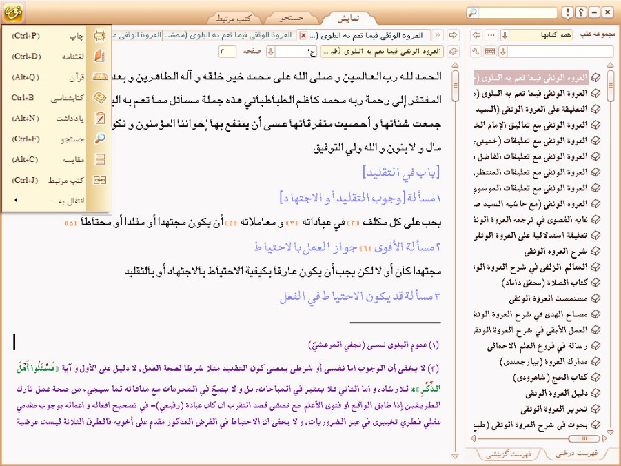Image resolution: width=621 pixels, height=466 pixels.
Task: Open the Quran (قرآن) icon
Action: (100, 77)
